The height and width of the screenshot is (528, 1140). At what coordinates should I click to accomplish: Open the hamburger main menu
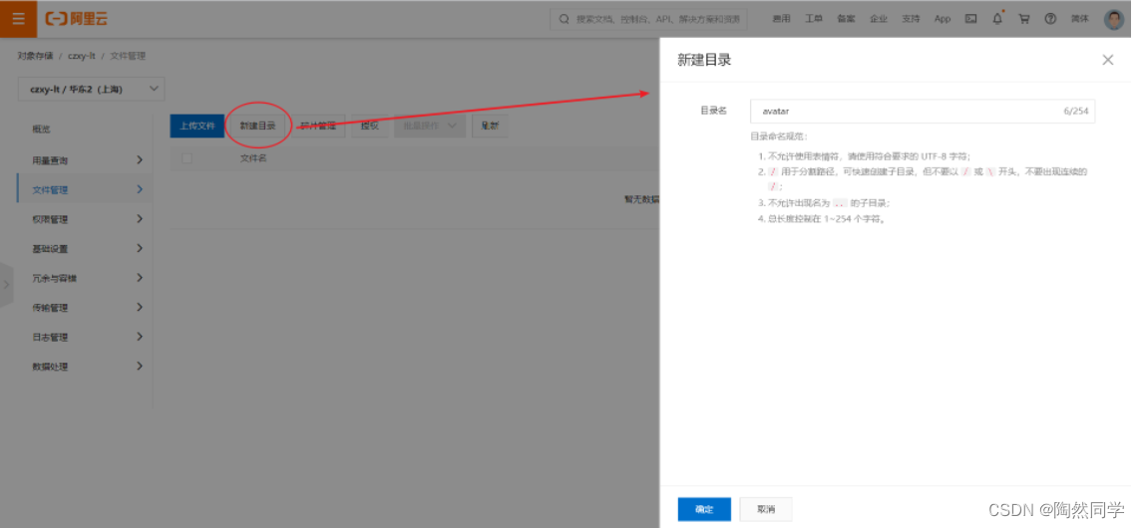pos(18,19)
